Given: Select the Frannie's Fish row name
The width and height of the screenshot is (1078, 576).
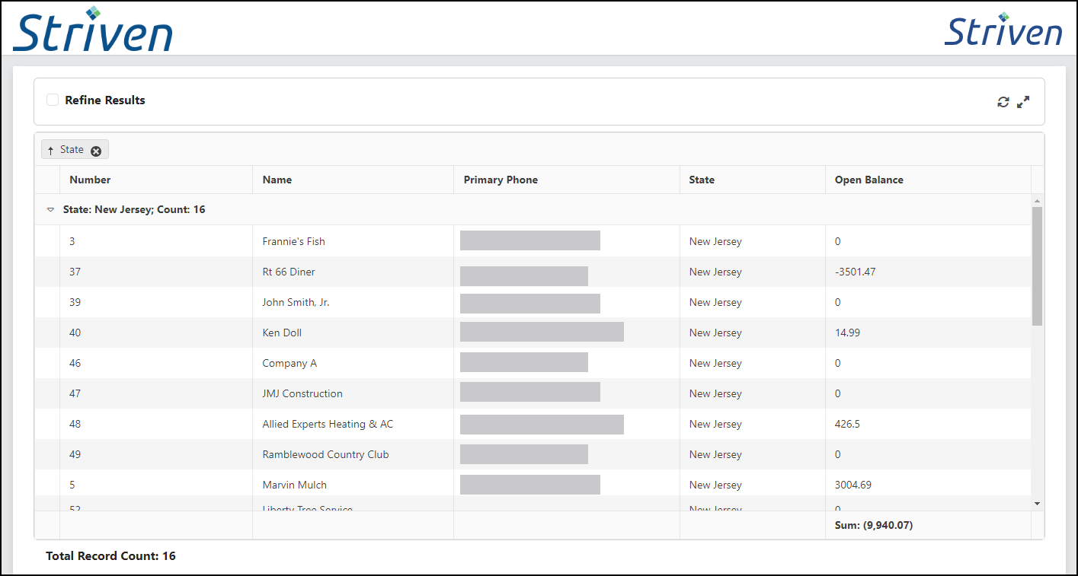Looking at the screenshot, I should click(x=293, y=241).
